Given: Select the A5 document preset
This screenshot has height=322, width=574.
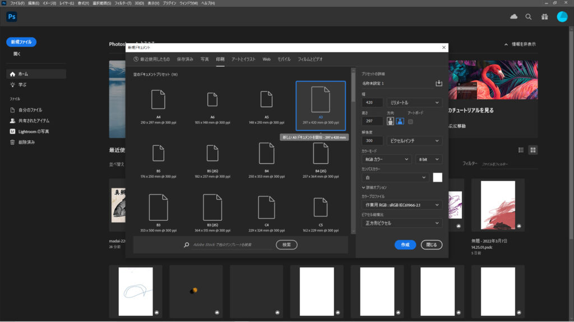Looking at the screenshot, I should (x=266, y=106).
